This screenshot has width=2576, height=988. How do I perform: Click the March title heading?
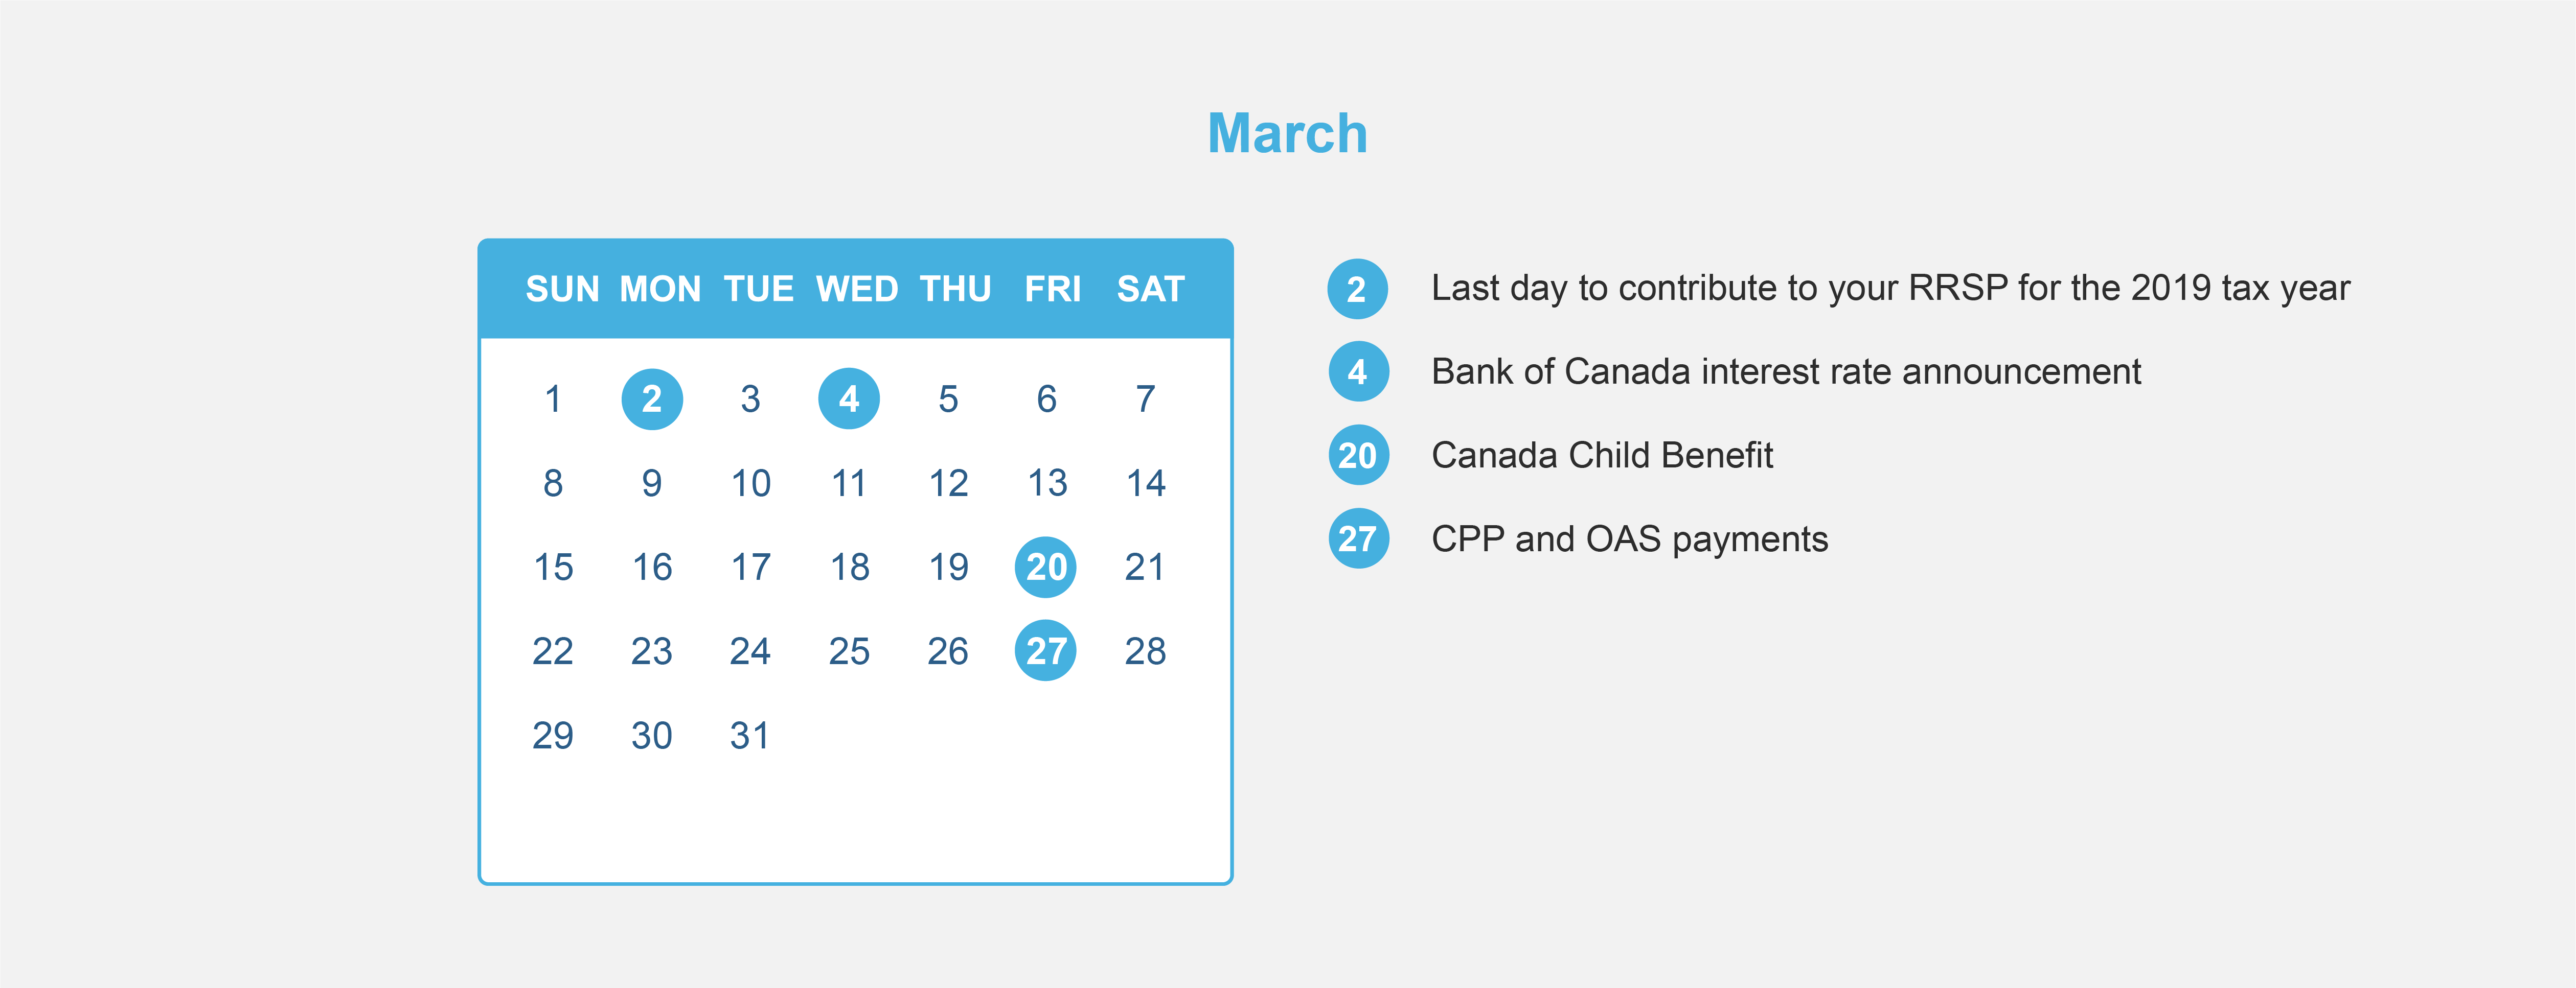click(1288, 134)
